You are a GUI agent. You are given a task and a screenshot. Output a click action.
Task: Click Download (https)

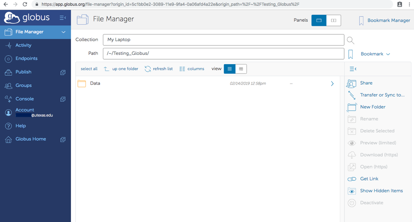[x=379, y=155]
